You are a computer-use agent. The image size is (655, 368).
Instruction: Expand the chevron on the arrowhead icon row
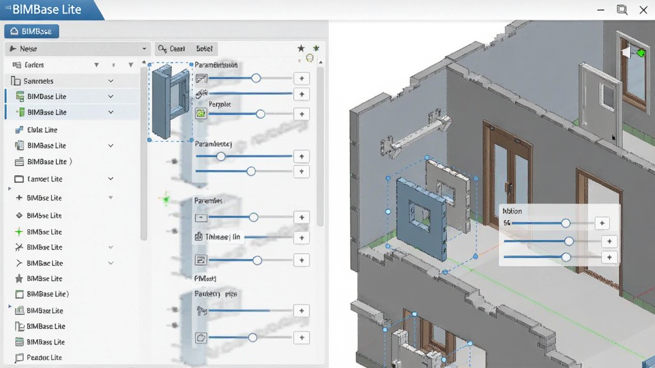click(111, 263)
